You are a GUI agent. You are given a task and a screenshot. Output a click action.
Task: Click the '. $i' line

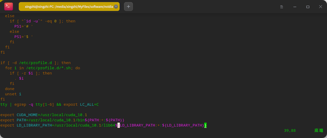tap(19, 78)
